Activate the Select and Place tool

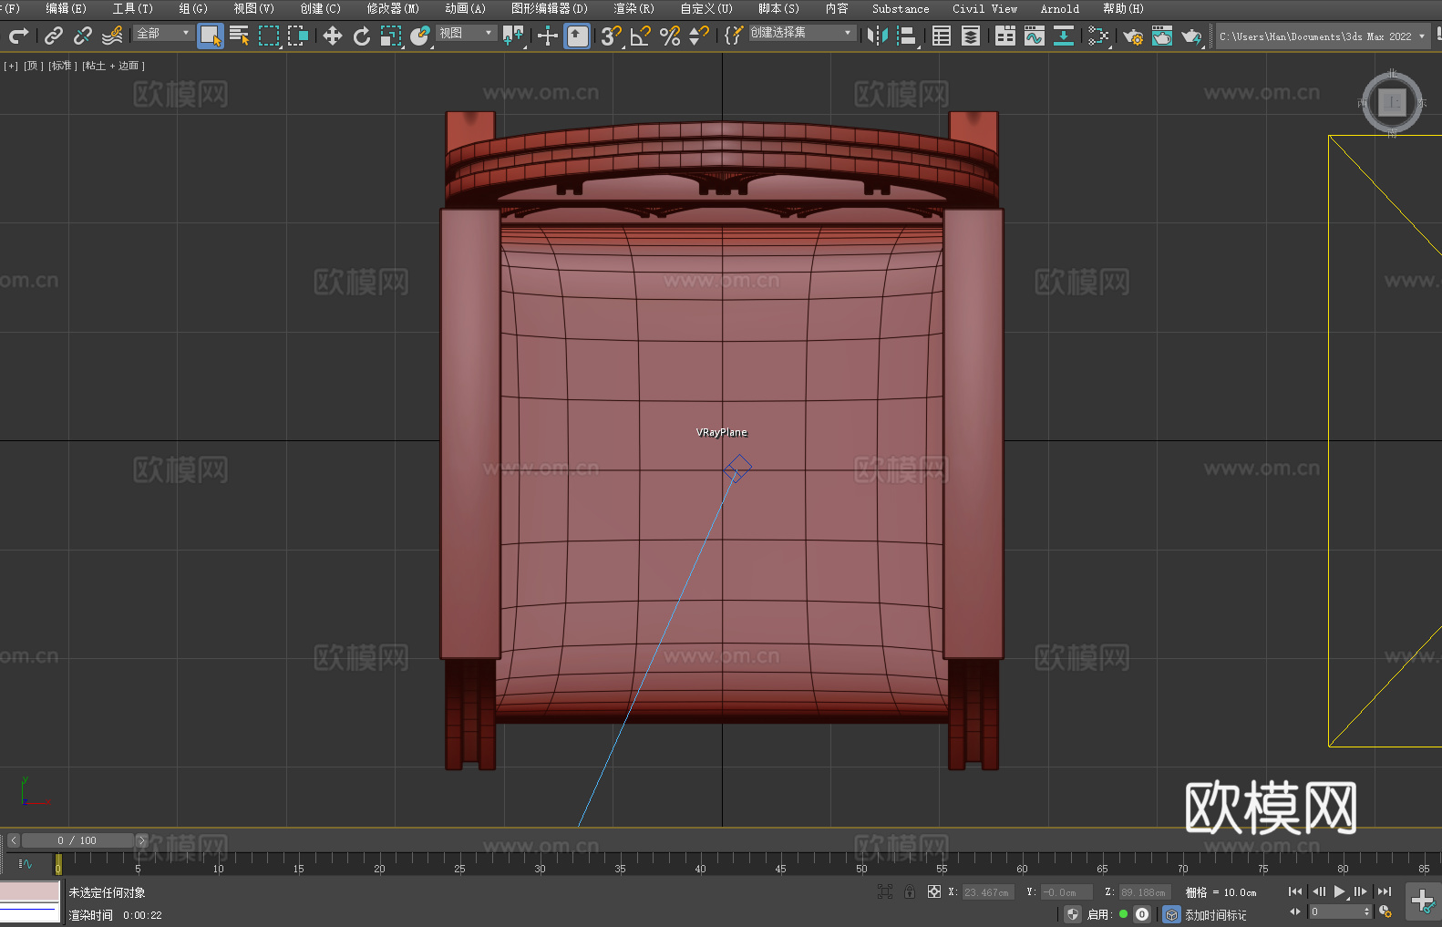pyautogui.click(x=420, y=36)
